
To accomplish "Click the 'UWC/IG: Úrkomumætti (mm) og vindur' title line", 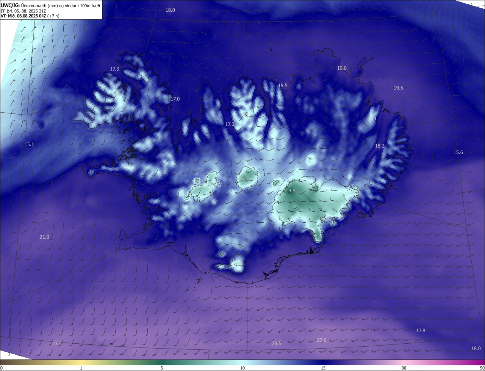I will (x=50, y=5).
